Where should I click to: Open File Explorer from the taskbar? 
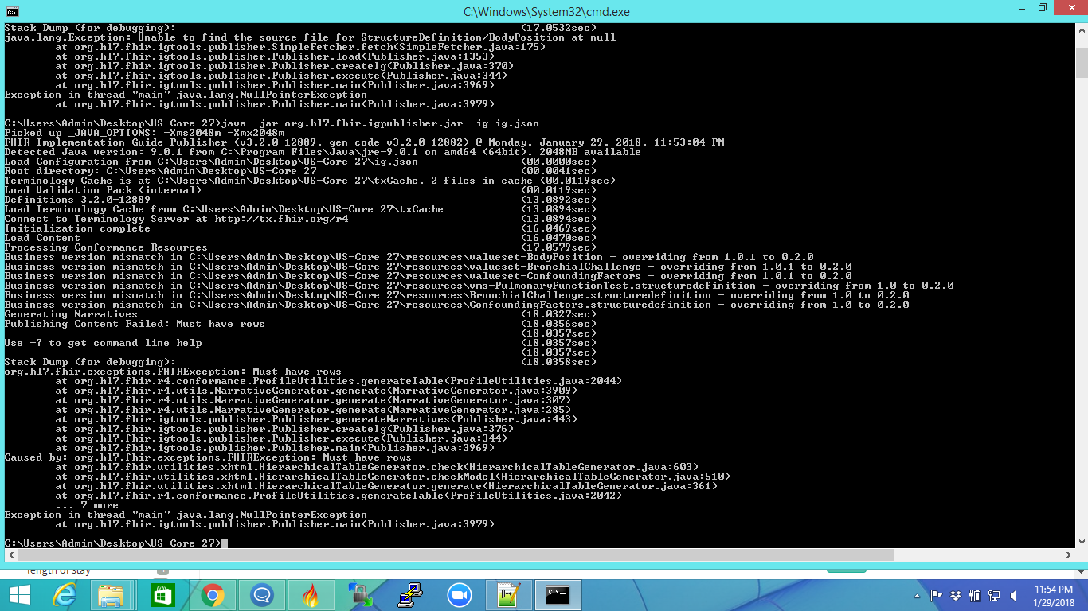pos(112,594)
